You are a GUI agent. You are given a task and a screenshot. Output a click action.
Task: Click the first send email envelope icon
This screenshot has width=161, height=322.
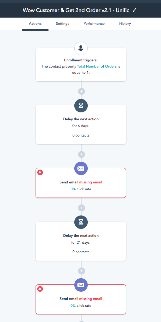pos(81,169)
